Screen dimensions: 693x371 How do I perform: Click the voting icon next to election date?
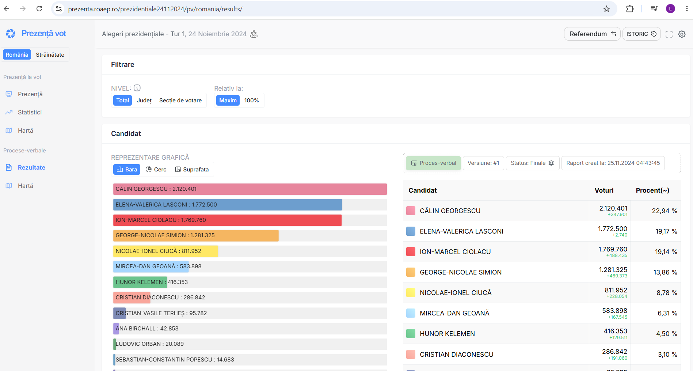point(254,34)
